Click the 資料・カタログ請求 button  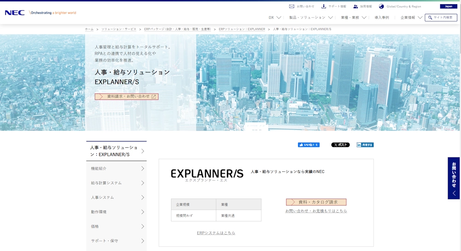[x=316, y=202]
